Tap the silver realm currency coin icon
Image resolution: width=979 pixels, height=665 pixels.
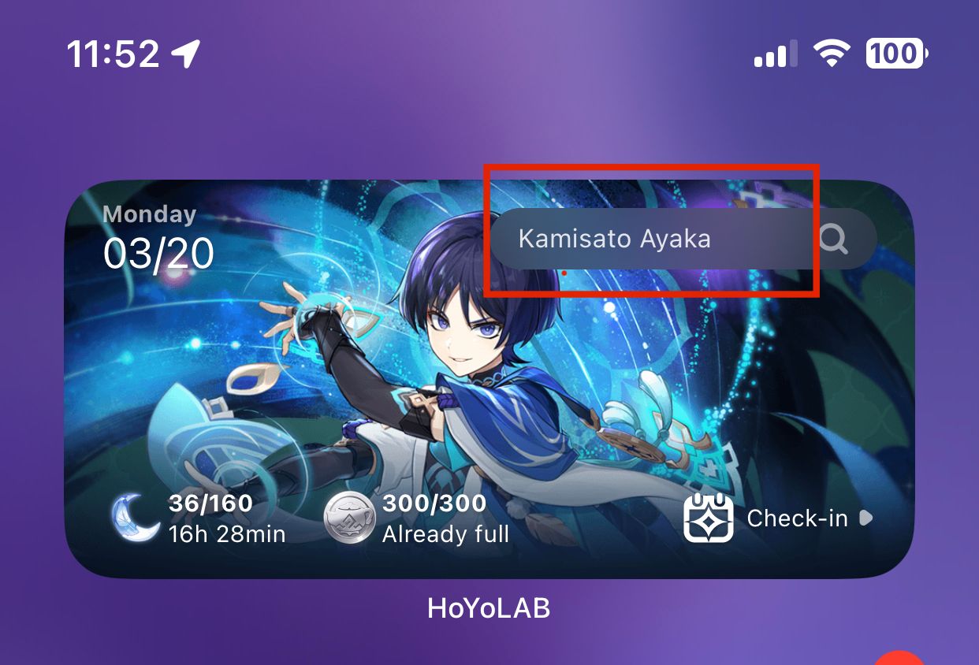tap(348, 518)
